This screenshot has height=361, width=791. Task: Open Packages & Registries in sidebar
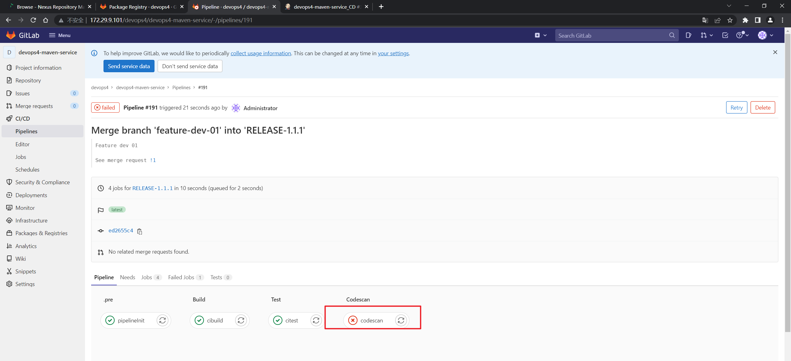(41, 233)
